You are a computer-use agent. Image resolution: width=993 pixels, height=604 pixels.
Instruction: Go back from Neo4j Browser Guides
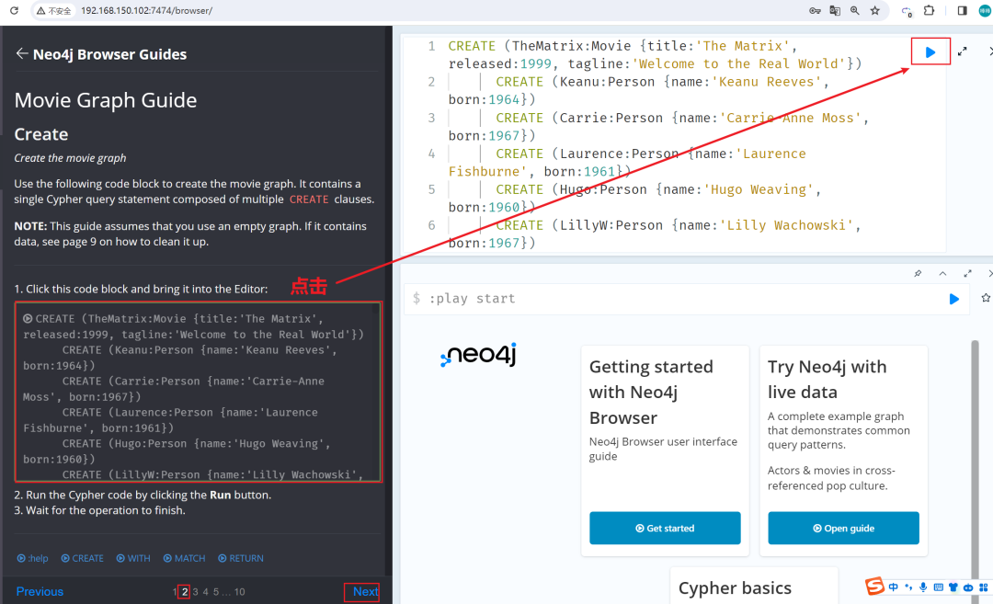coord(22,54)
